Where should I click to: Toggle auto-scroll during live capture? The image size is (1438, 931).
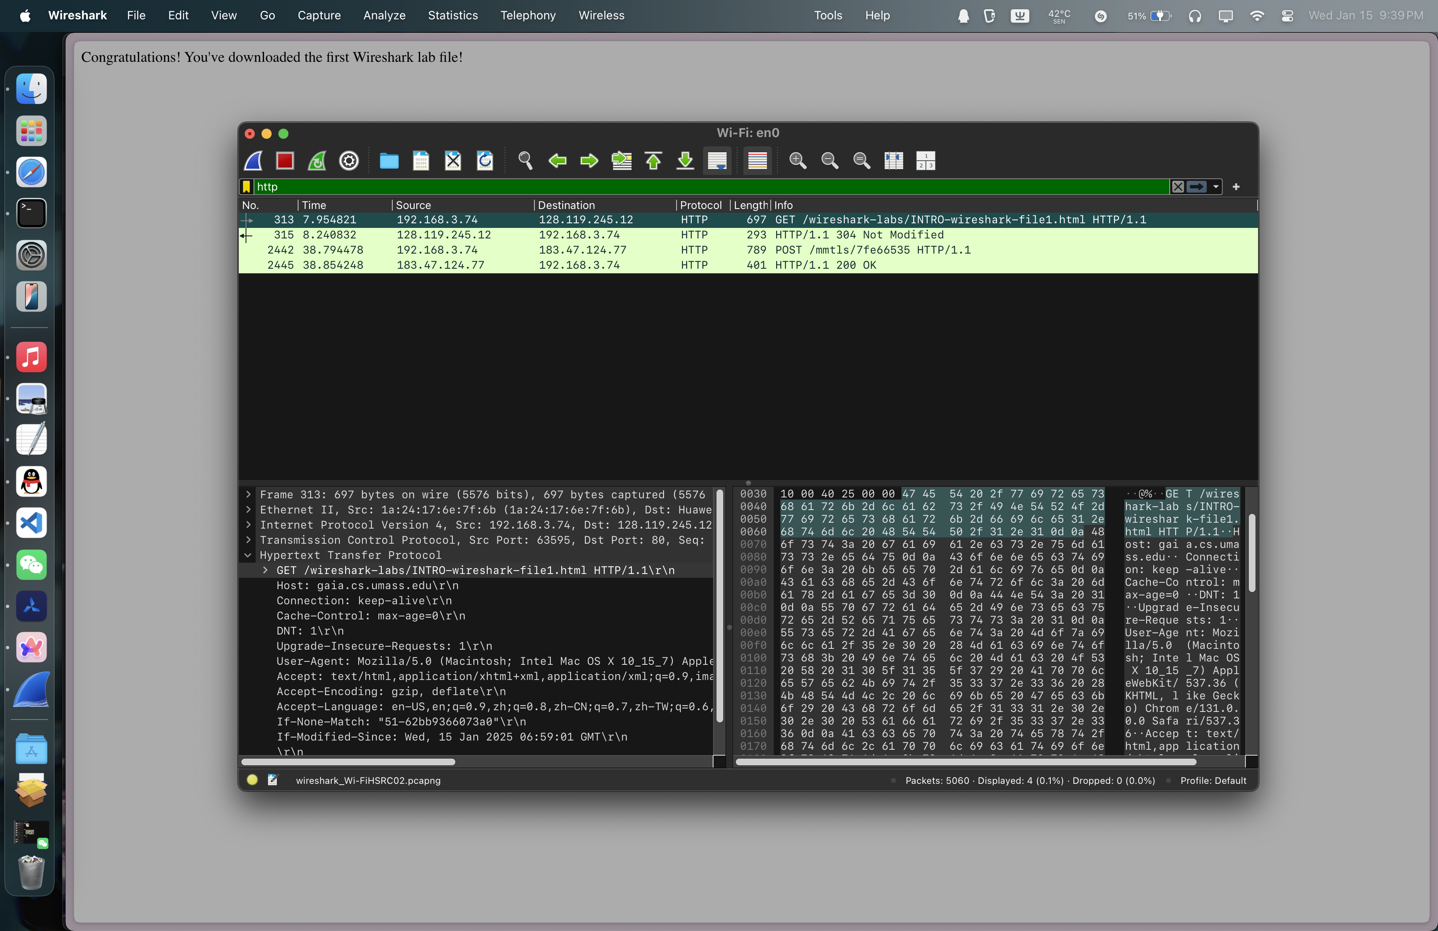(717, 161)
